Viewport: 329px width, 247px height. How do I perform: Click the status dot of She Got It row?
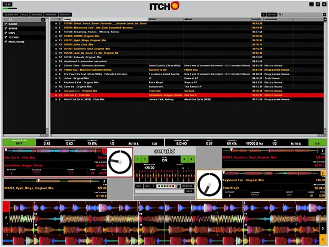(56, 95)
